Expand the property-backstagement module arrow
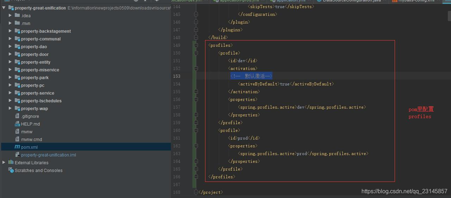This screenshot has width=451, height=198. pos(10,31)
